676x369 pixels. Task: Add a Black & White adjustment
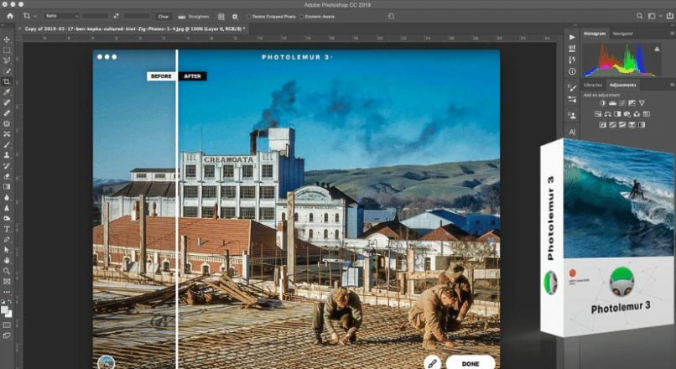(617, 114)
